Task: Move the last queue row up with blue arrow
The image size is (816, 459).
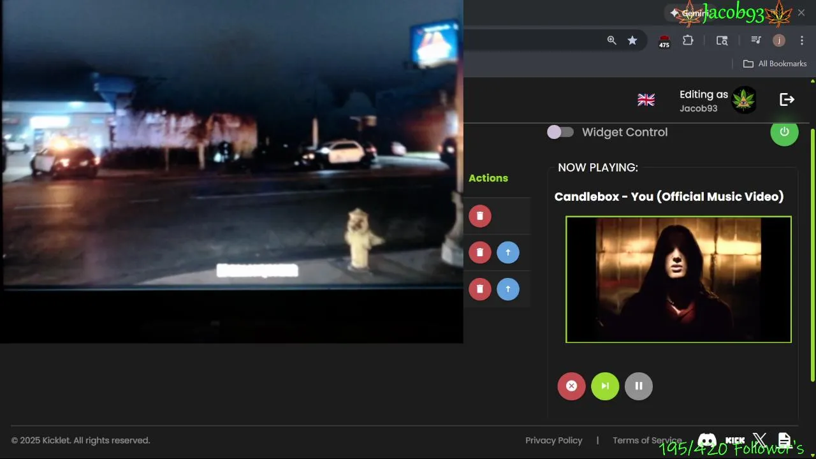Action: point(508,289)
